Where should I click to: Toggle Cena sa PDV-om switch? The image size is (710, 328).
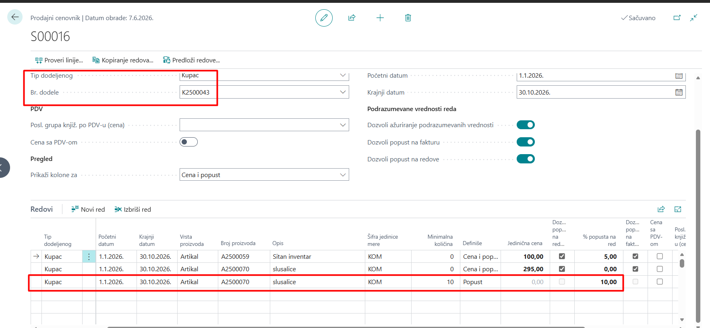[188, 142]
